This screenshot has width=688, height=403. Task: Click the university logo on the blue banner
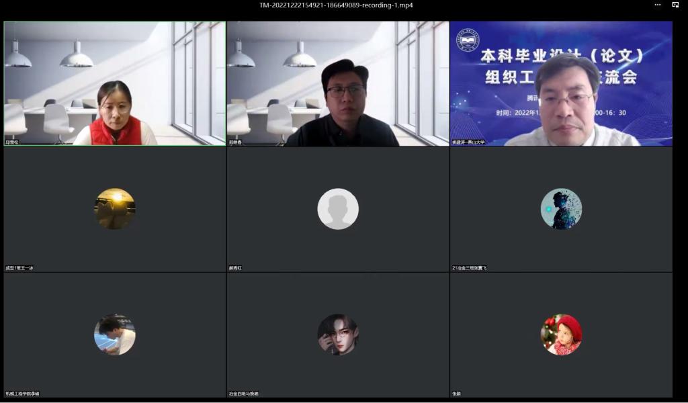click(x=468, y=41)
